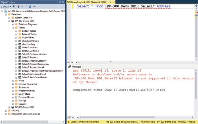Select the Messages results tab
The height and width of the screenshot is (124, 198).
coord(75,66)
